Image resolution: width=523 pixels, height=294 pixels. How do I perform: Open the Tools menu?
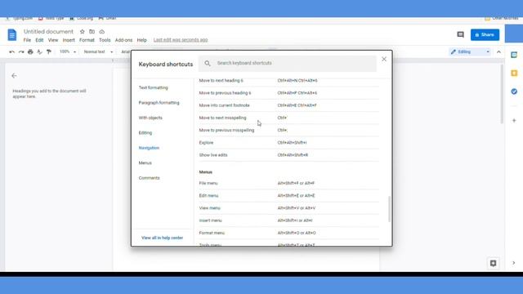(105, 40)
